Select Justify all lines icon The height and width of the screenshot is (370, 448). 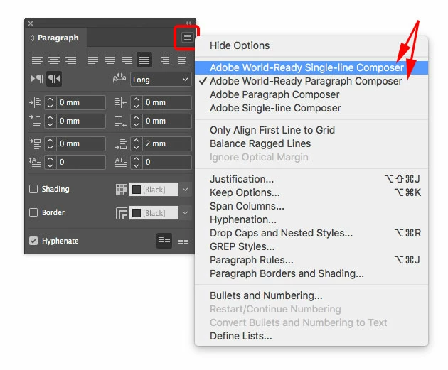[144, 60]
